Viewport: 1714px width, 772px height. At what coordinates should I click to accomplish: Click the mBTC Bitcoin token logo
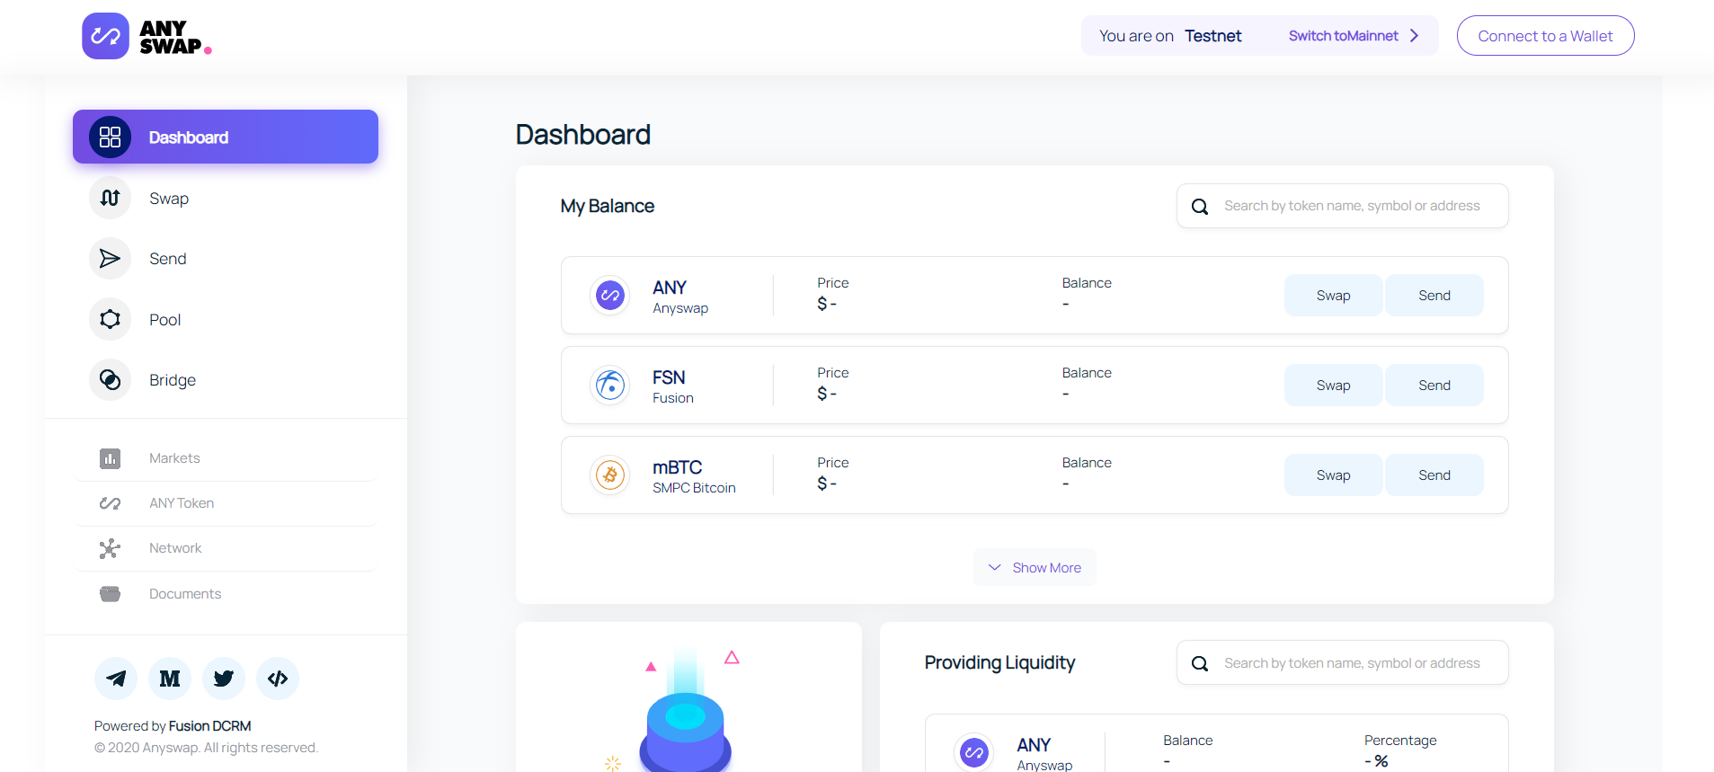(x=610, y=475)
